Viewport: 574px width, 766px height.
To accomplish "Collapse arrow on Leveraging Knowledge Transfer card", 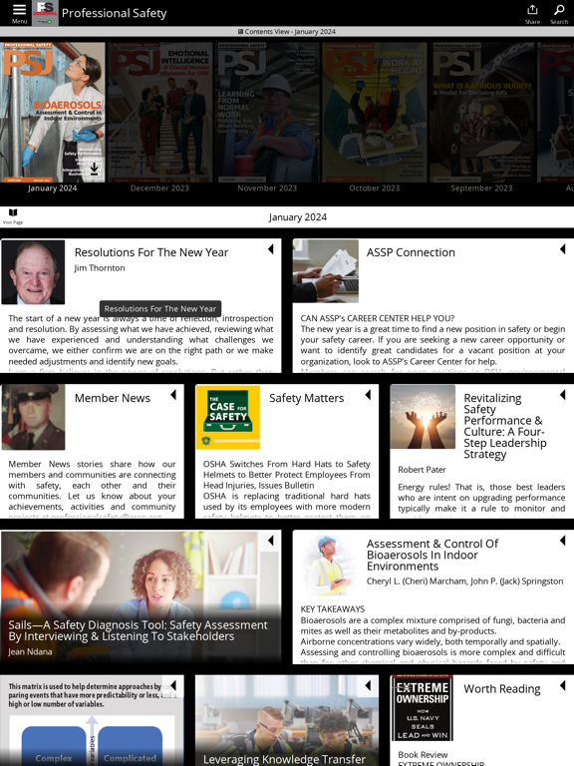I will pos(368,685).
